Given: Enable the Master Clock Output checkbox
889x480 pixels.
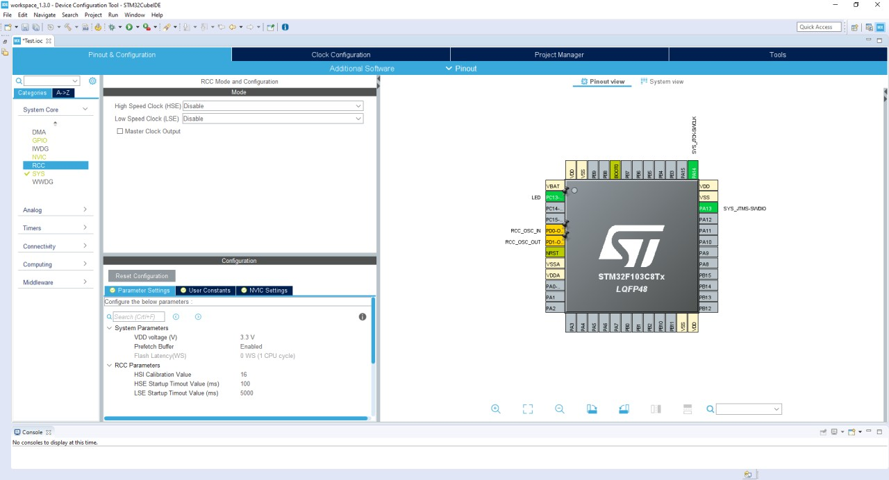Looking at the screenshot, I should 119,131.
